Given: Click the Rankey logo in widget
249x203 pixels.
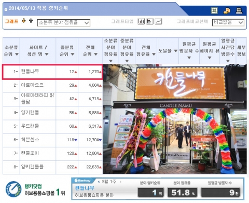Looking at the screenshot, I should [82, 181].
